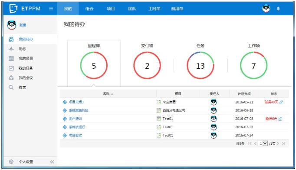Screen dimensions: 296x170
Task: Open the user avatar in top bar
Action: pos(266,9)
